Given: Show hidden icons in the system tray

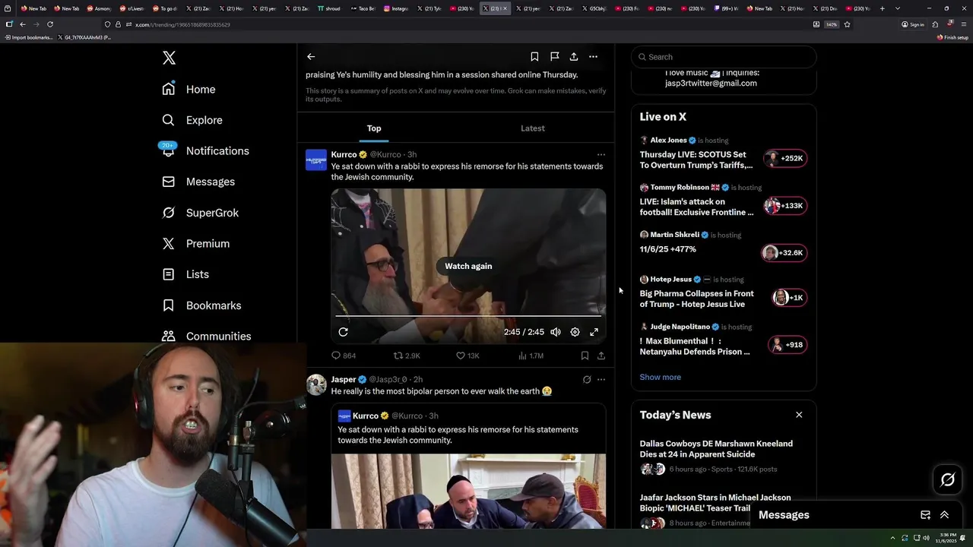Looking at the screenshot, I should (x=893, y=538).
